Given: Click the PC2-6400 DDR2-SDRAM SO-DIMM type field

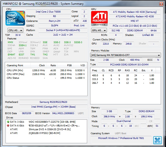Looking at the screenshot, I should (129, 64).
